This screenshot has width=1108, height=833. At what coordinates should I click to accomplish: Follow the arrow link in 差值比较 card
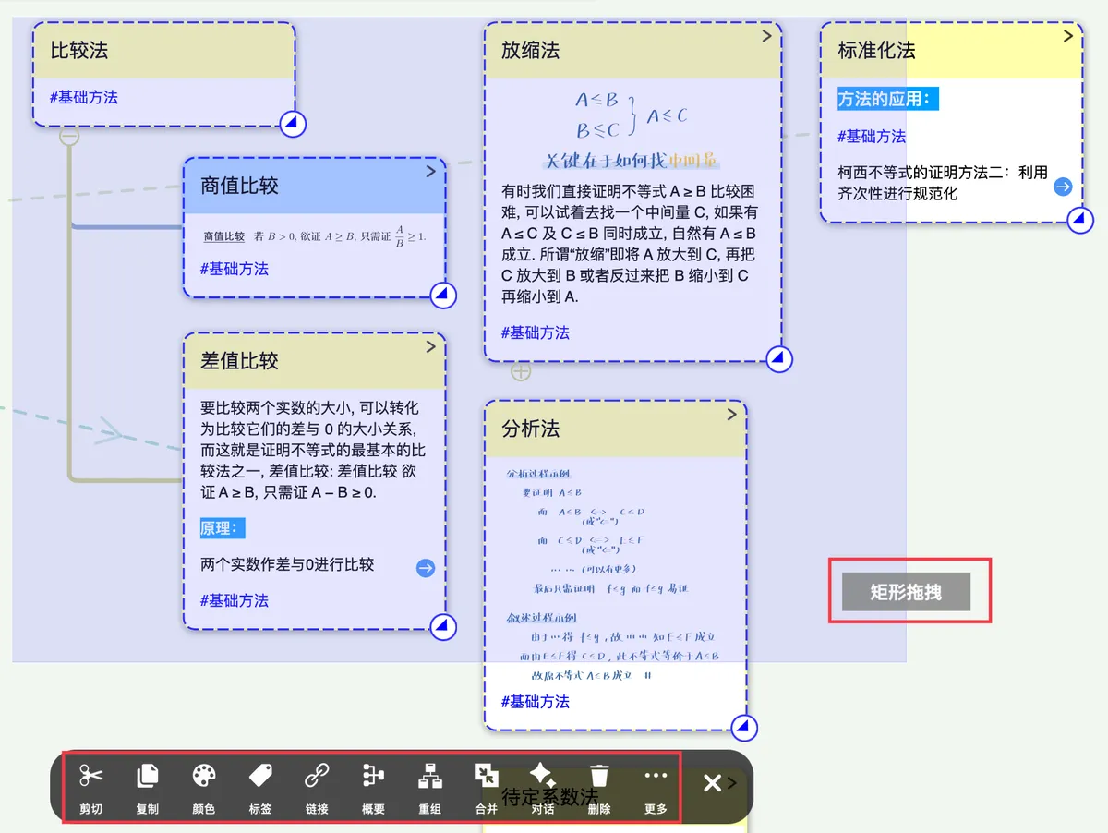point(426,568)
